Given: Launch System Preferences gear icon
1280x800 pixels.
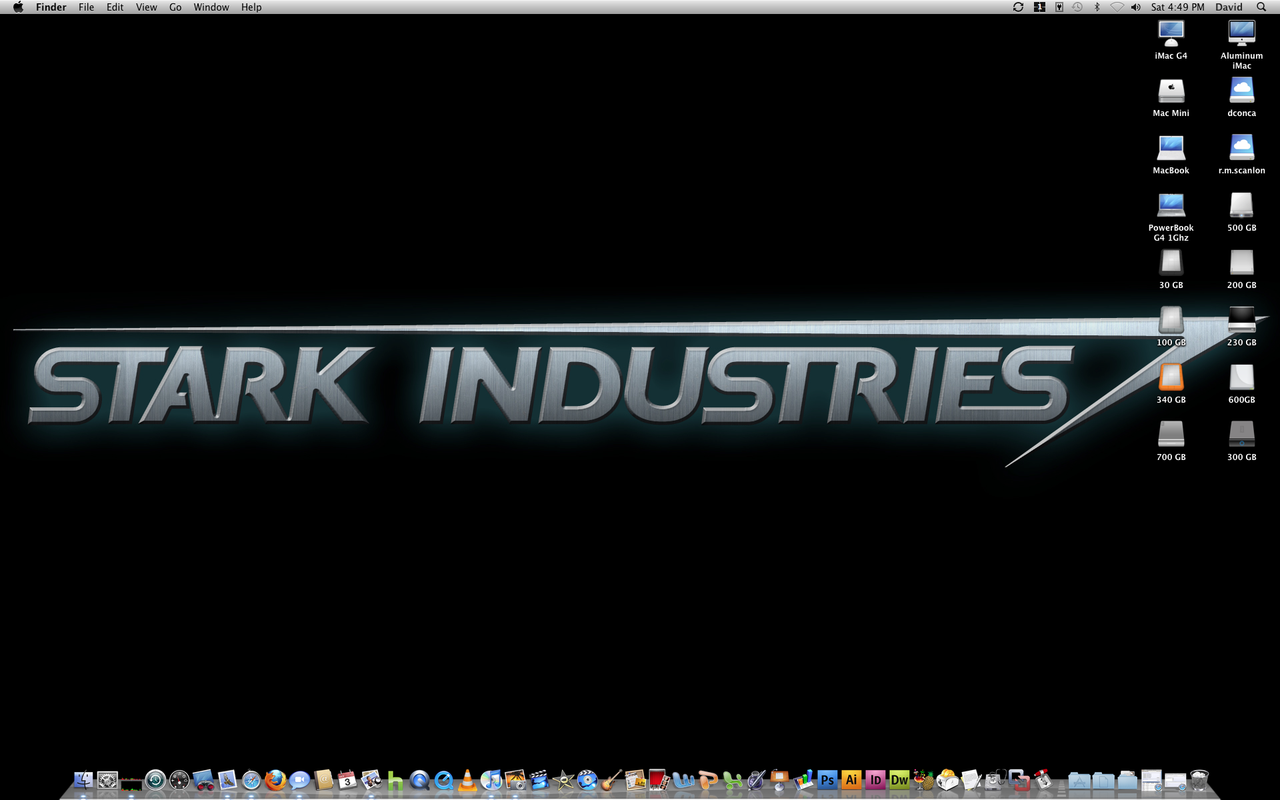Looking at the screenshot, I should click(x=107, y=779).
